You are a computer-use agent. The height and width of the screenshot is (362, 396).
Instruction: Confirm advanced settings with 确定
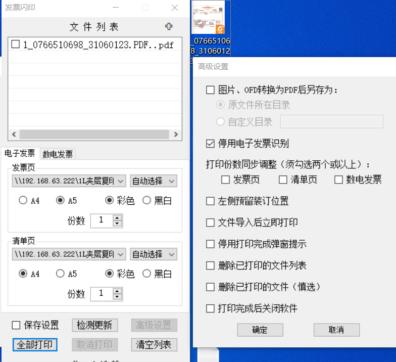(x=260, y=330)
